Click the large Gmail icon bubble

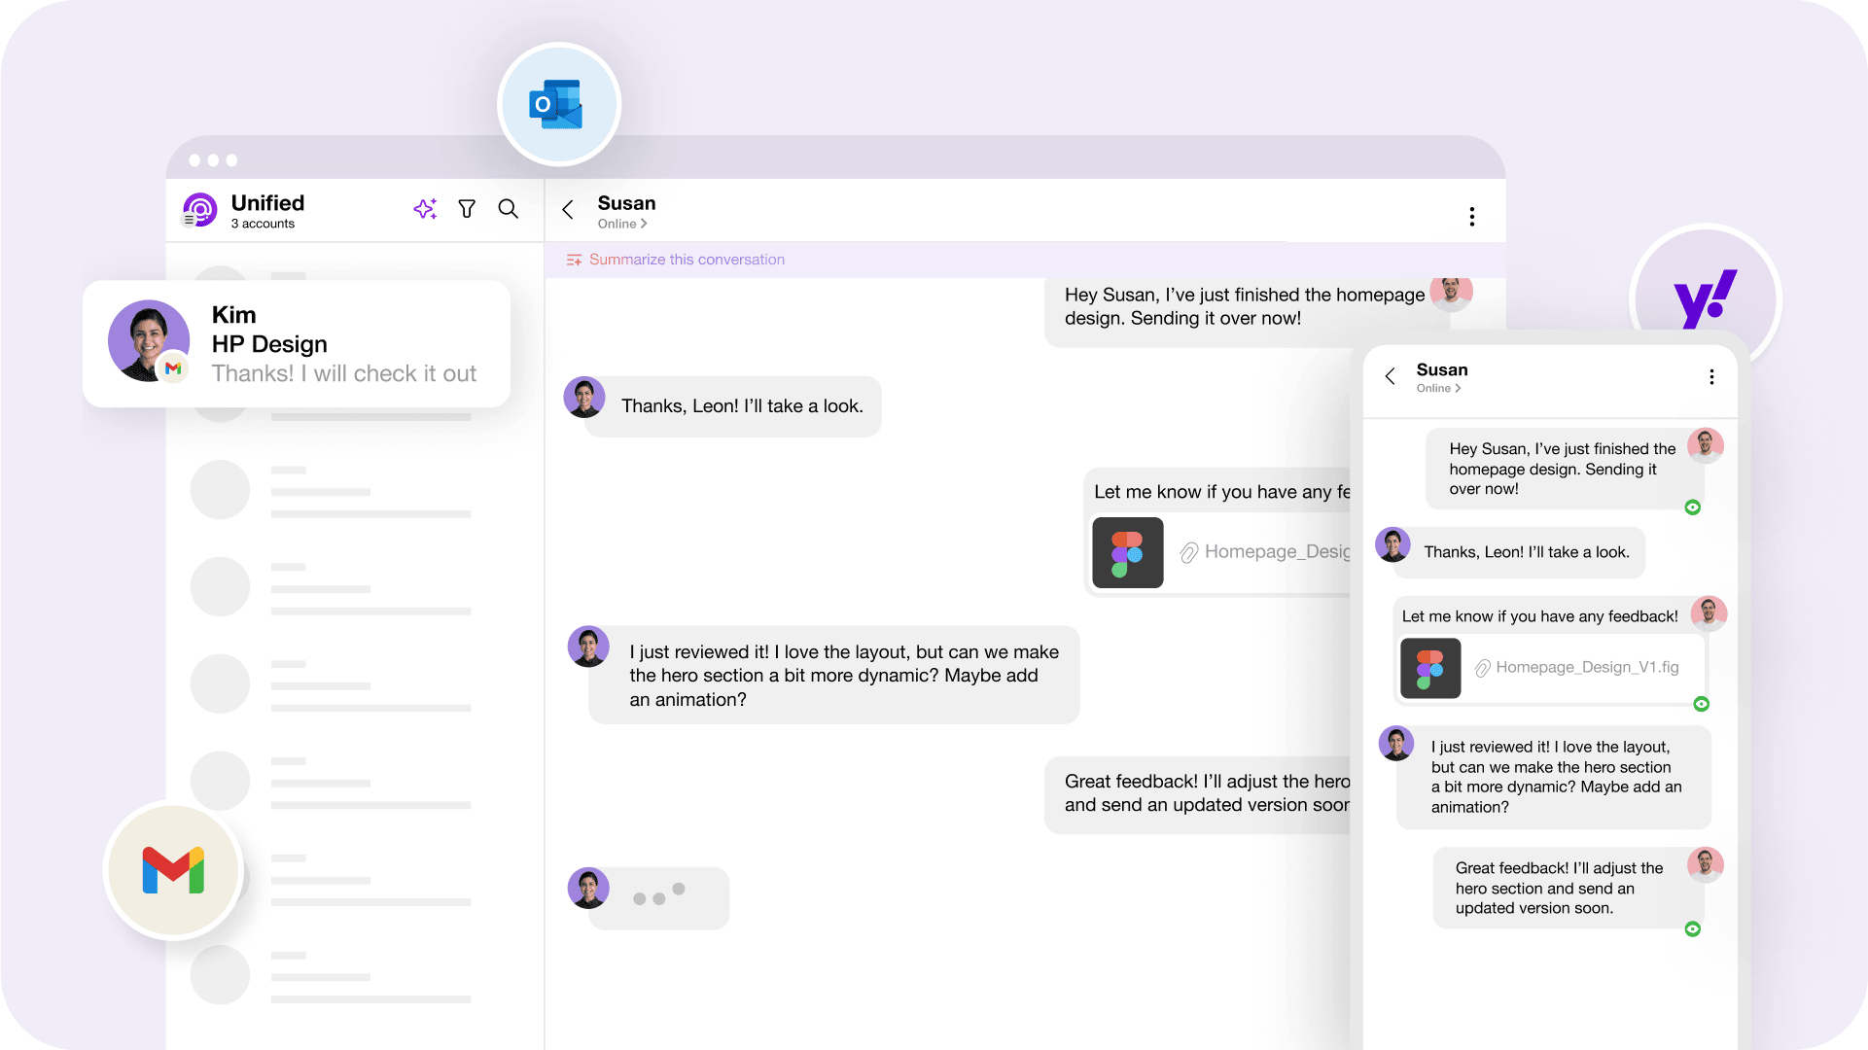(x=174, y=870)
